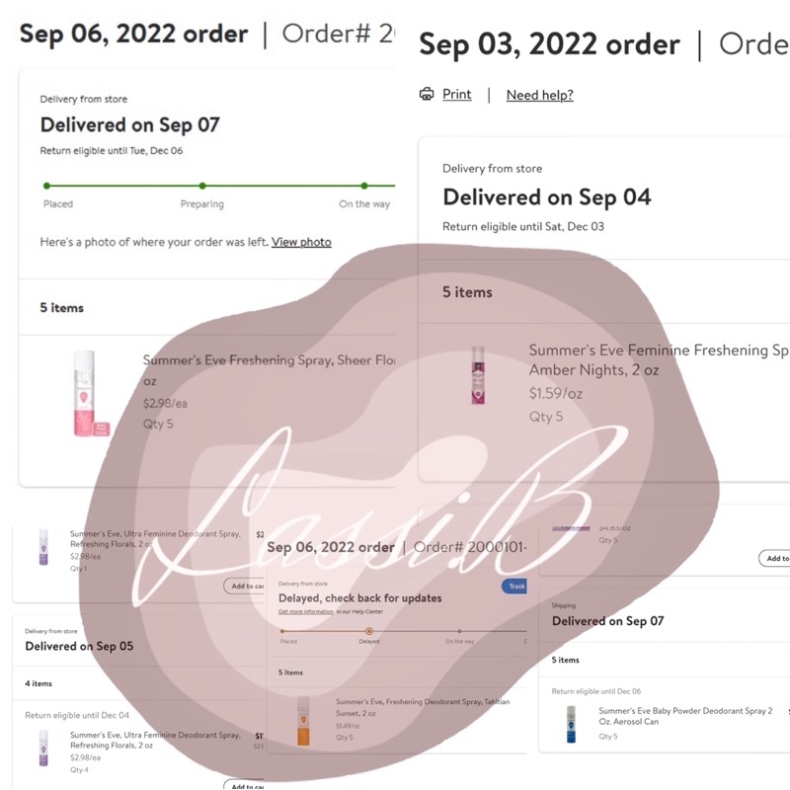
Task: Click the printer icon
Action: coord(427,95)
